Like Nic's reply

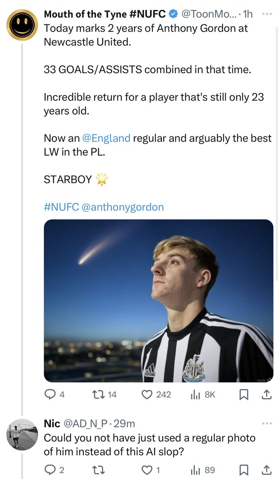(x=152, y=470)
